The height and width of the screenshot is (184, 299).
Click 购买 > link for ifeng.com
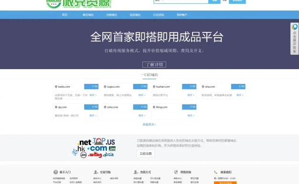click(191, 115)
